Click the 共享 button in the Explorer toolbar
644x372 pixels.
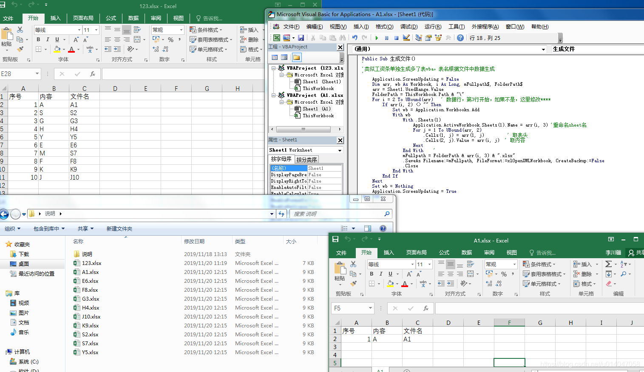(85, 228)
